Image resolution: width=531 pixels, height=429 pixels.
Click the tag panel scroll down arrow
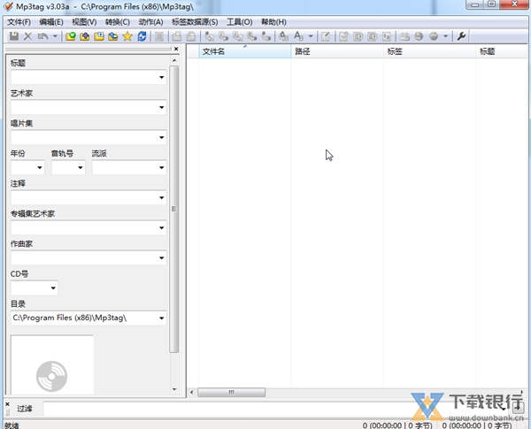(x=174, y=389)
